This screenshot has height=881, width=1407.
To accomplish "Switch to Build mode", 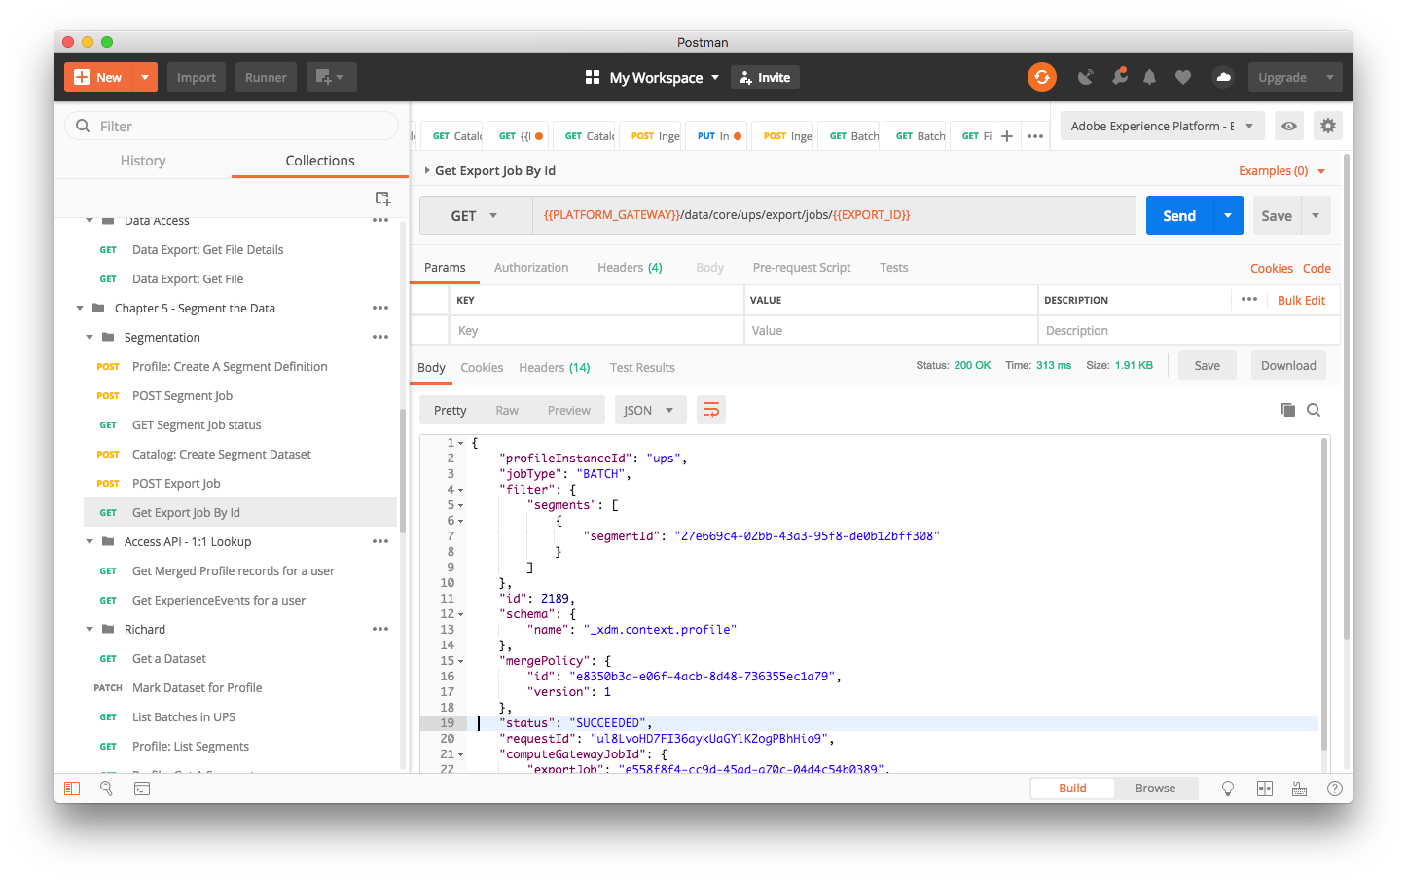I will (x=1072, y=789).
